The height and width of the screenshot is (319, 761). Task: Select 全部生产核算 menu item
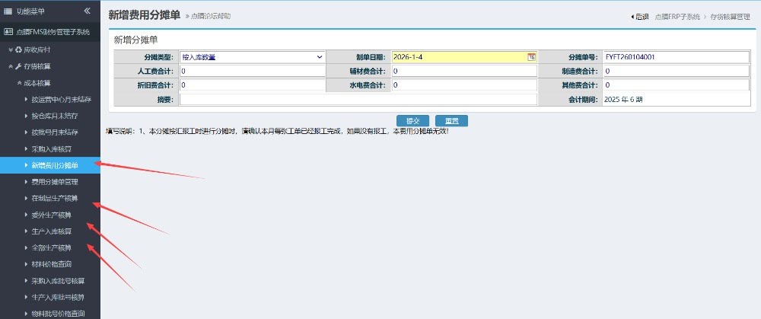(x=52, y=248)
